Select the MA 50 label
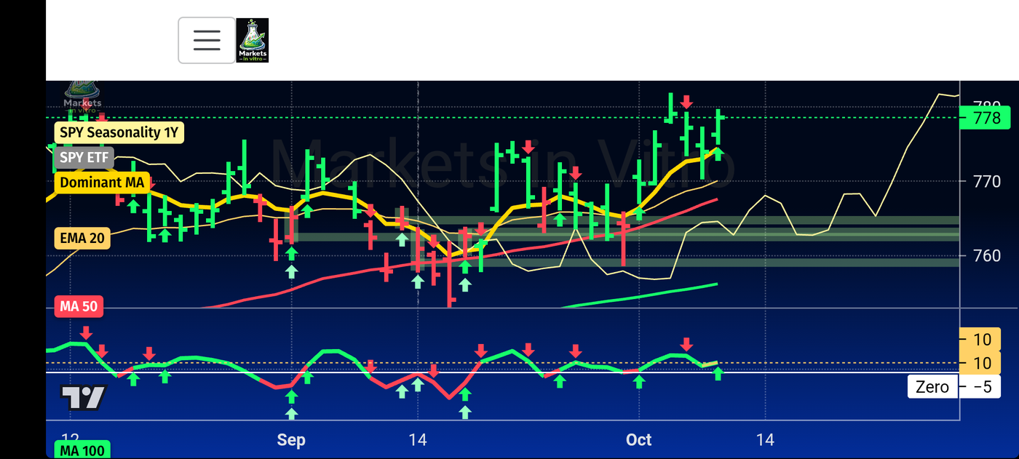The height and width of the screenshot is (459, 1019). click(x=79, y=306)
